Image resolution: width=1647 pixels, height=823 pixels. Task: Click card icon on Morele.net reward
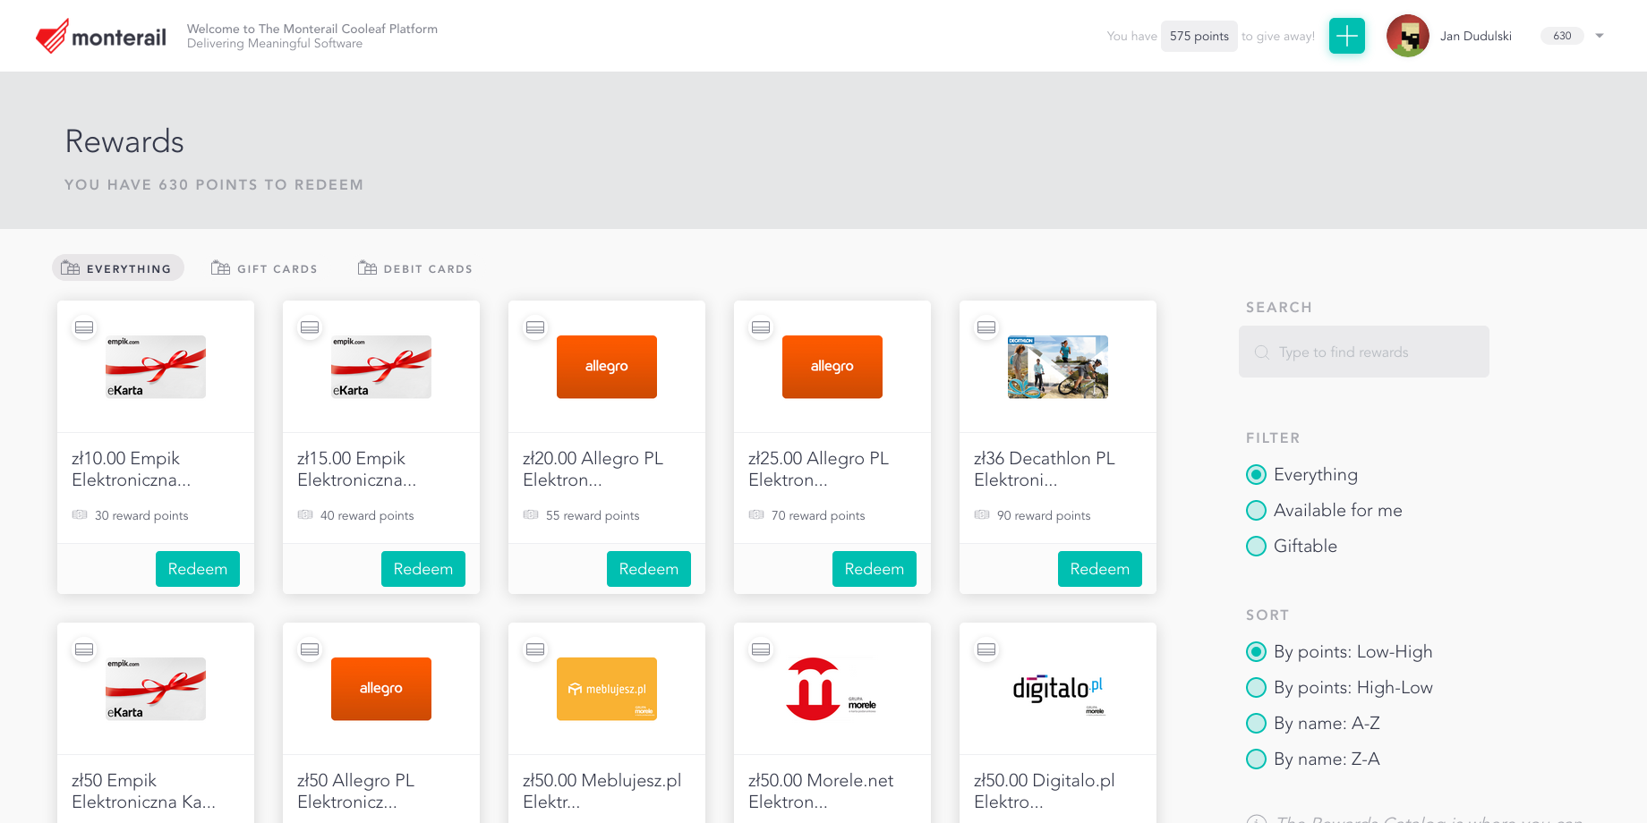(x=761, y=649)
